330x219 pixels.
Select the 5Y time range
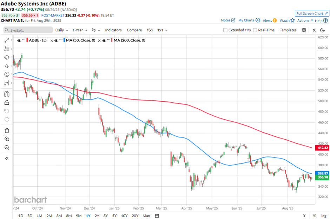pos(114,215)
